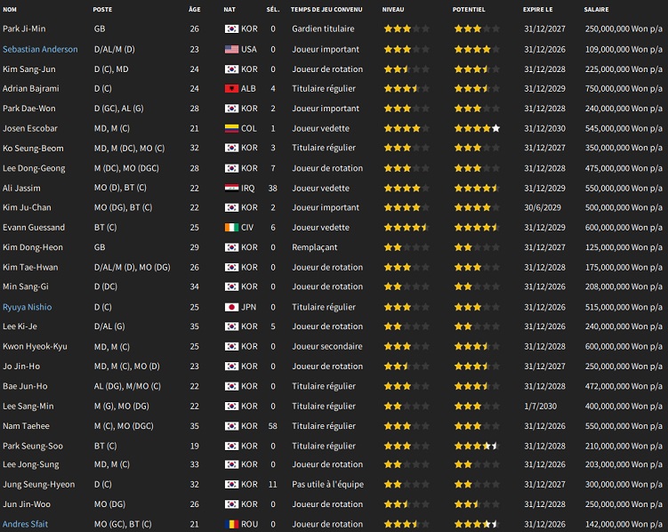Click the Ivory Coast flag for Evann Guessand

pyautogui.click(x=231, y=228)
